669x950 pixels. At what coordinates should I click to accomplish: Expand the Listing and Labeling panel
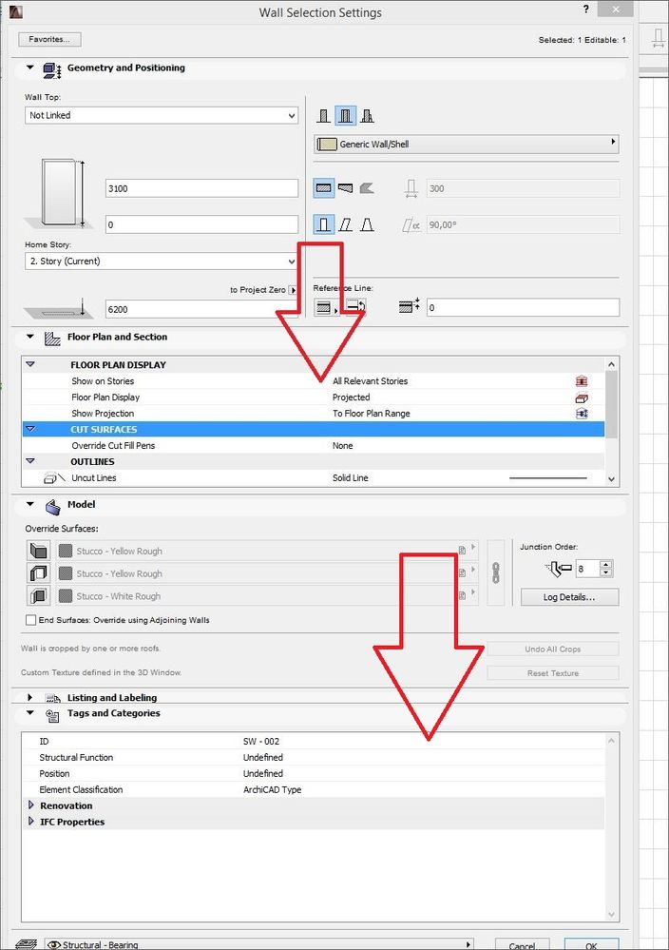(29, 697)
